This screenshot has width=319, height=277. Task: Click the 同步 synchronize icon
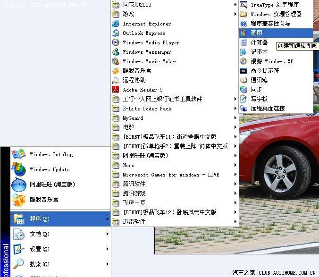pos(243,90)
